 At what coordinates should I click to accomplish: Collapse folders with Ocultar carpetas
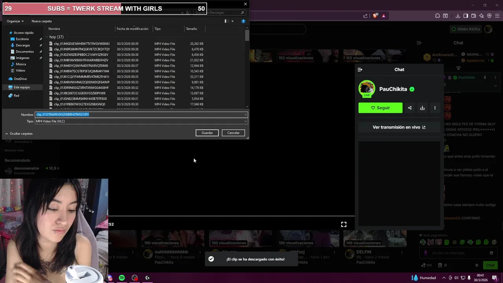(19, 134)
